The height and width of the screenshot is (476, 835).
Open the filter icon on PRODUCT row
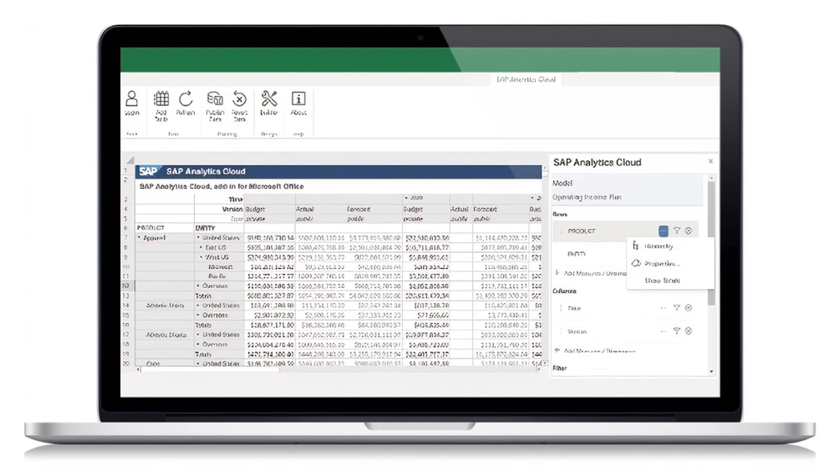[677, 230]
